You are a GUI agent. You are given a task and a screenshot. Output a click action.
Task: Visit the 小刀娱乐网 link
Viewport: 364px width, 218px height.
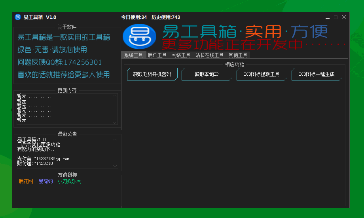70,181
